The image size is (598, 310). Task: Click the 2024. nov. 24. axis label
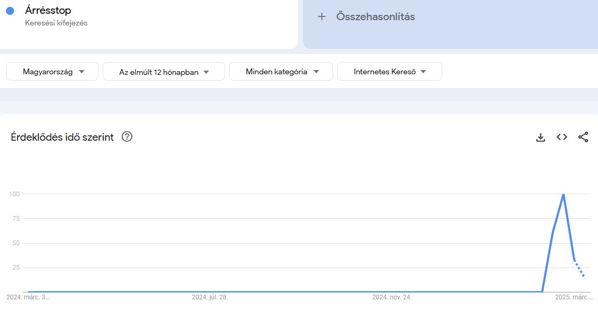pyautogui.click(x=392, y=297)
